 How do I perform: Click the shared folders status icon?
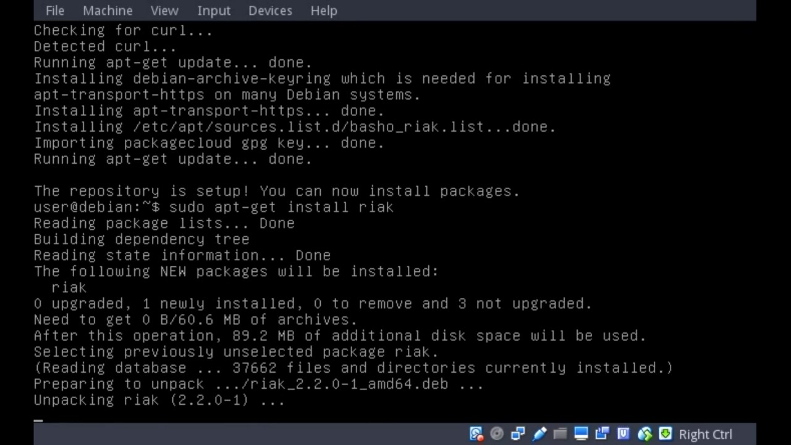[560, 434]
